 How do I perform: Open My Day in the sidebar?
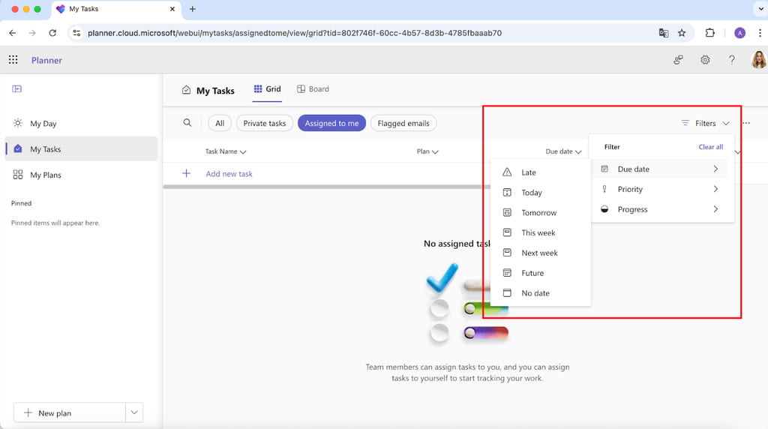click(81, 124)
